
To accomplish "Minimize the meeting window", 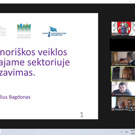I will click(x=130, y=2).
